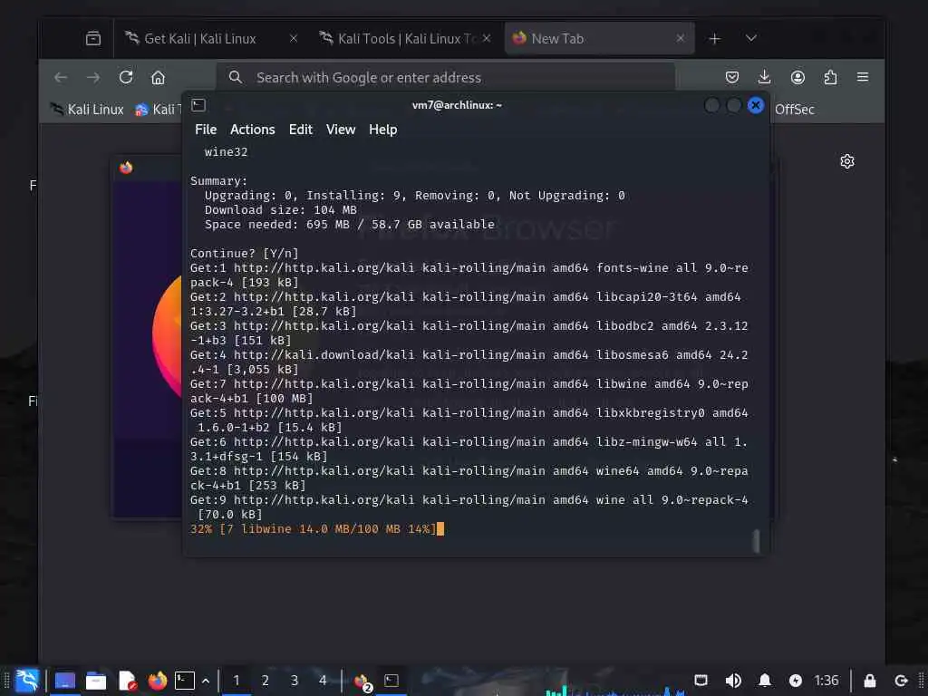
Task: Close the Get Kali tab
Action: tap(293, 38)
